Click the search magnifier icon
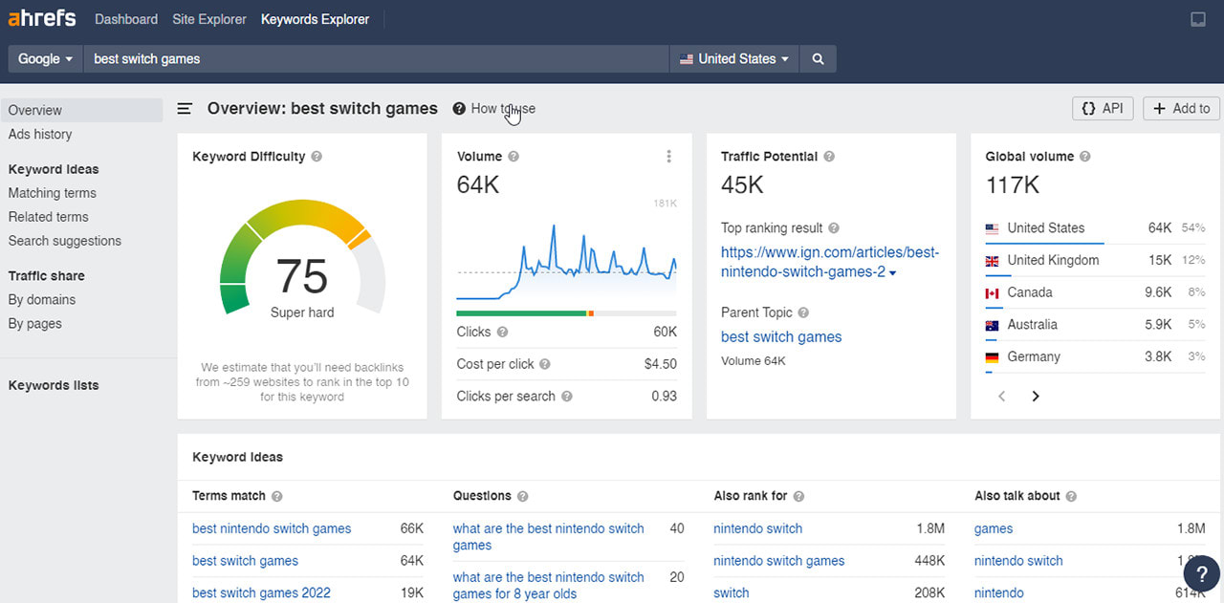 (x=818, y=58)
